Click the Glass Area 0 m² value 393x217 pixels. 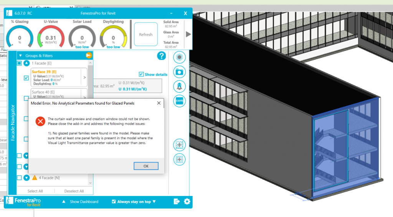tap(171, 36)
